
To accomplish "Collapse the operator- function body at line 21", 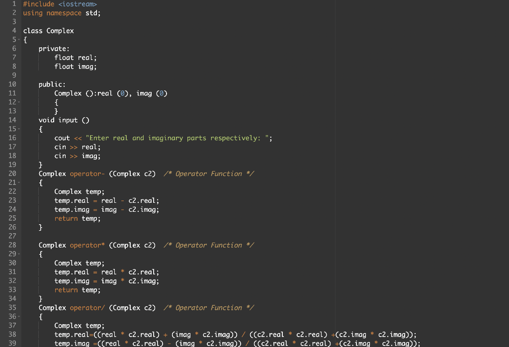I will coord(20,182).
